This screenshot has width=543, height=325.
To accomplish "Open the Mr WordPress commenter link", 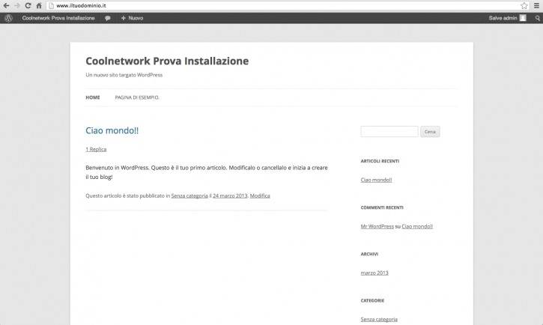I will tap(377, 226).
